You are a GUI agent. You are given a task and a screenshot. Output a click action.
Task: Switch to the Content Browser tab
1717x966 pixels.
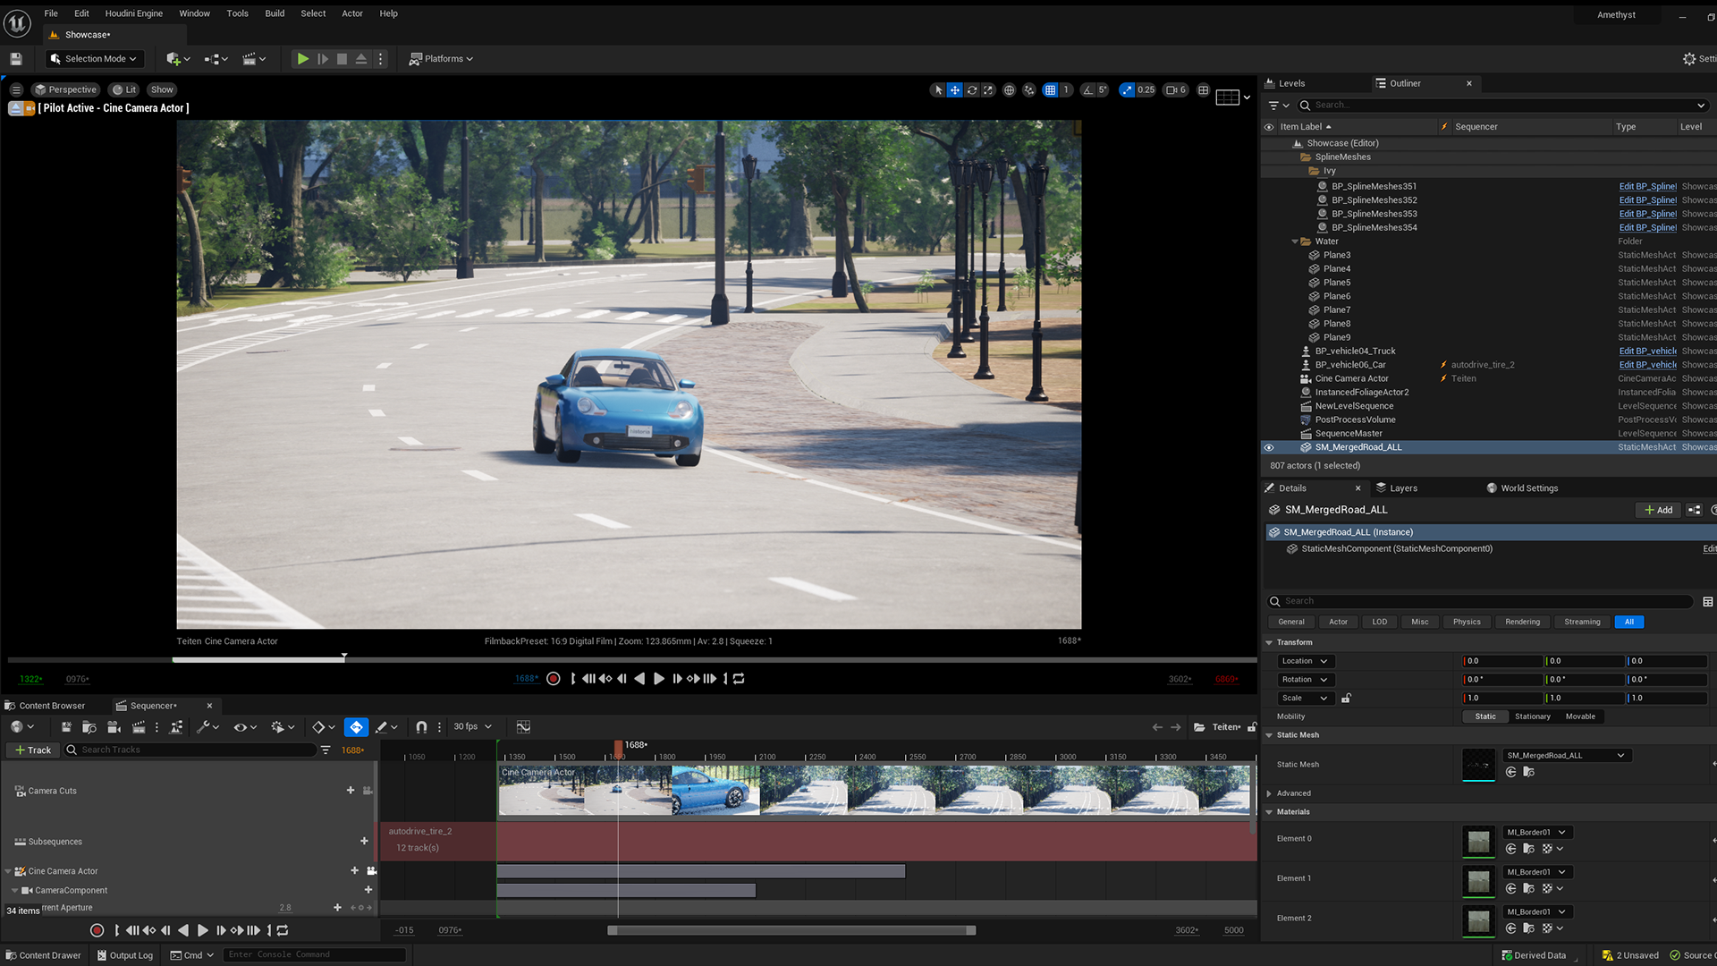(51, 706)
